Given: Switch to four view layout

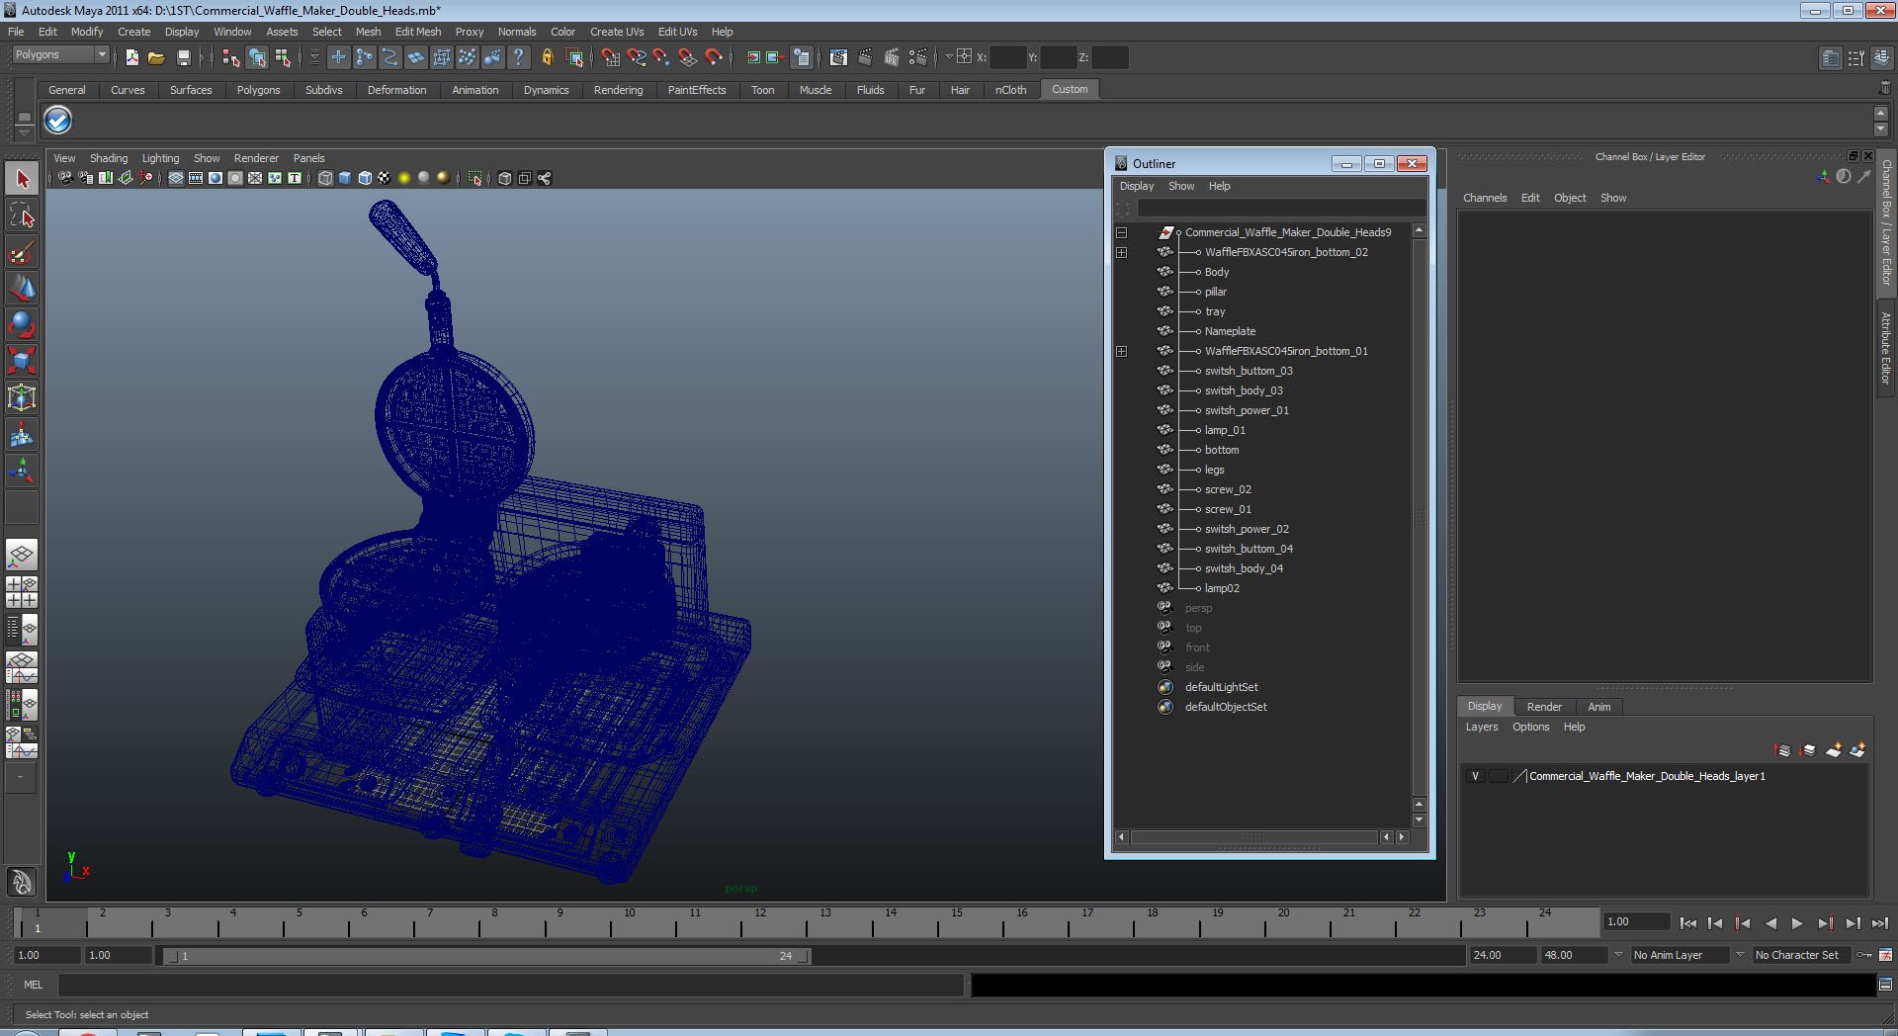Looking at the screenshot, I should click(22, 591).
